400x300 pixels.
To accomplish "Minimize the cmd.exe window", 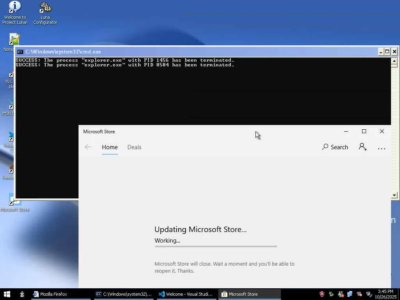I will coord(380,52).
